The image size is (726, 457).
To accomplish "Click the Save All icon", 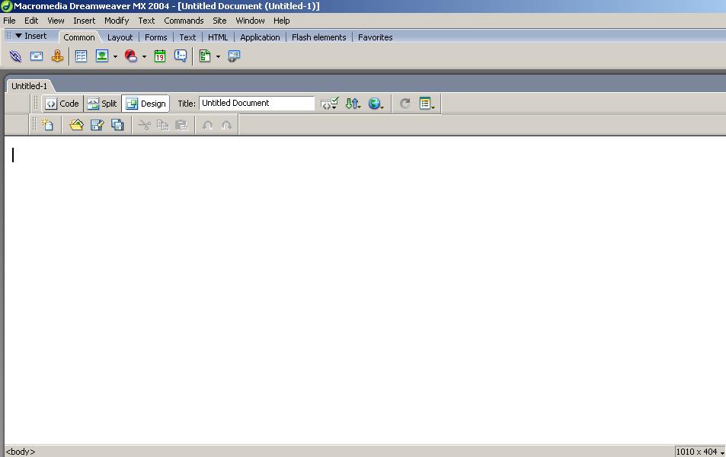I will pos(117,125).
